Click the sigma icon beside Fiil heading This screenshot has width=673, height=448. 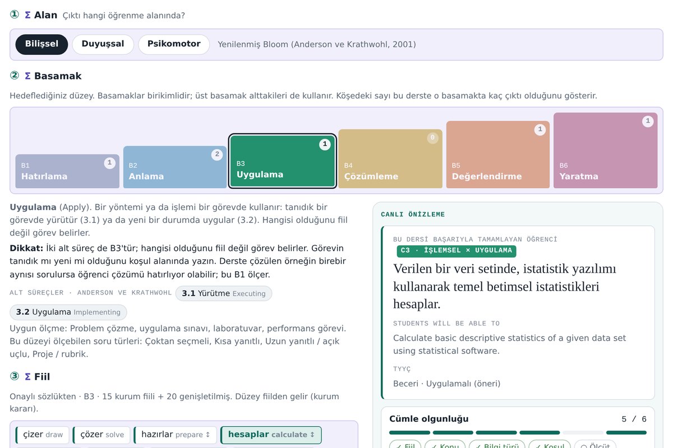(x=27, y=376)
